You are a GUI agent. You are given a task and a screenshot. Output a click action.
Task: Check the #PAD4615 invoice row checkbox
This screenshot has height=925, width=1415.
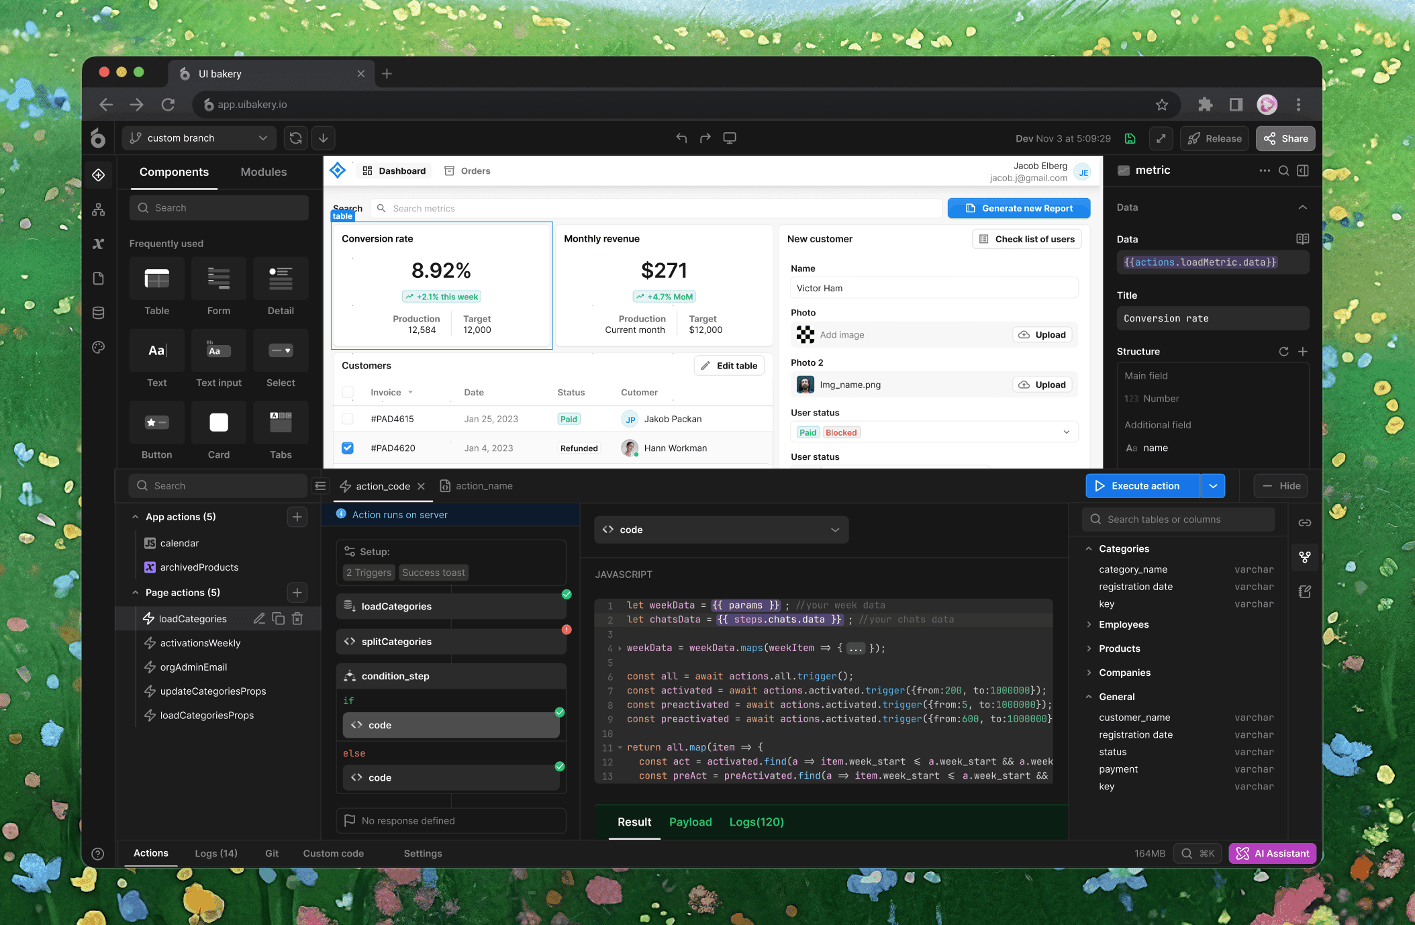coord(348,419)
